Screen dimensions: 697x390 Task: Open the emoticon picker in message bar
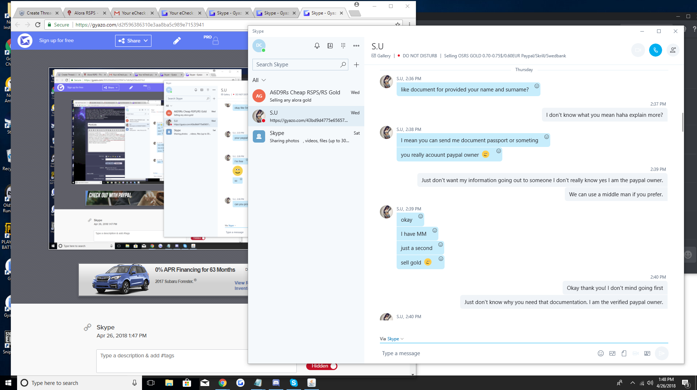pyautogui.click(x=601, y=353)
